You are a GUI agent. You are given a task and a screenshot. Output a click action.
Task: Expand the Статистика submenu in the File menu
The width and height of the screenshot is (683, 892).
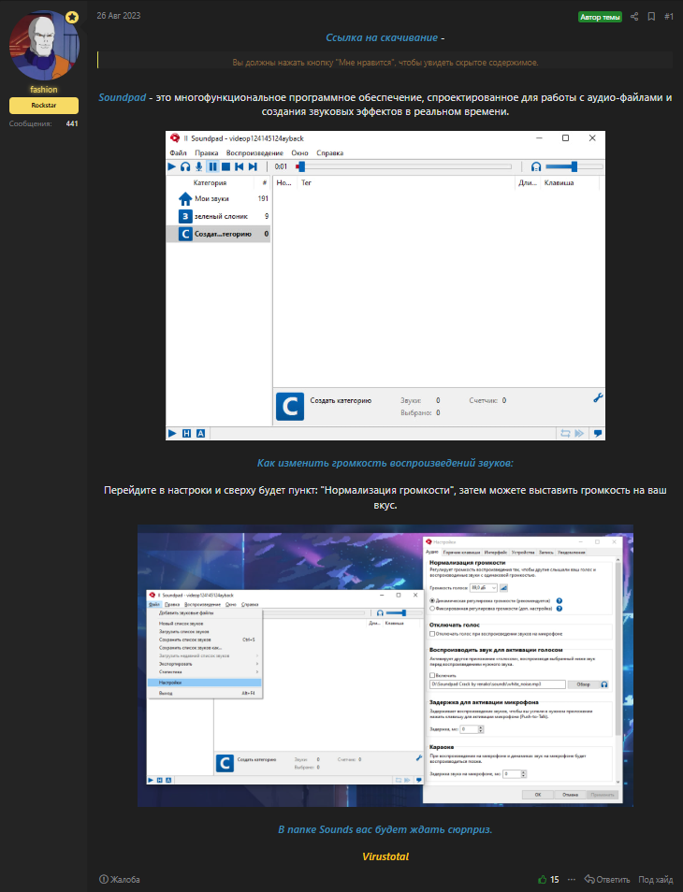[204, 672]
